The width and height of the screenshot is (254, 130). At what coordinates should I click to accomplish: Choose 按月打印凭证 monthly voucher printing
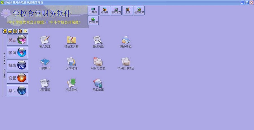point(126,64)
